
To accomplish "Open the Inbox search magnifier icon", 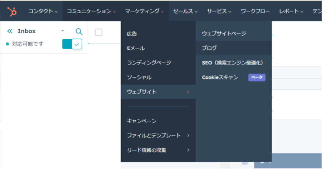I will [79, 32].
